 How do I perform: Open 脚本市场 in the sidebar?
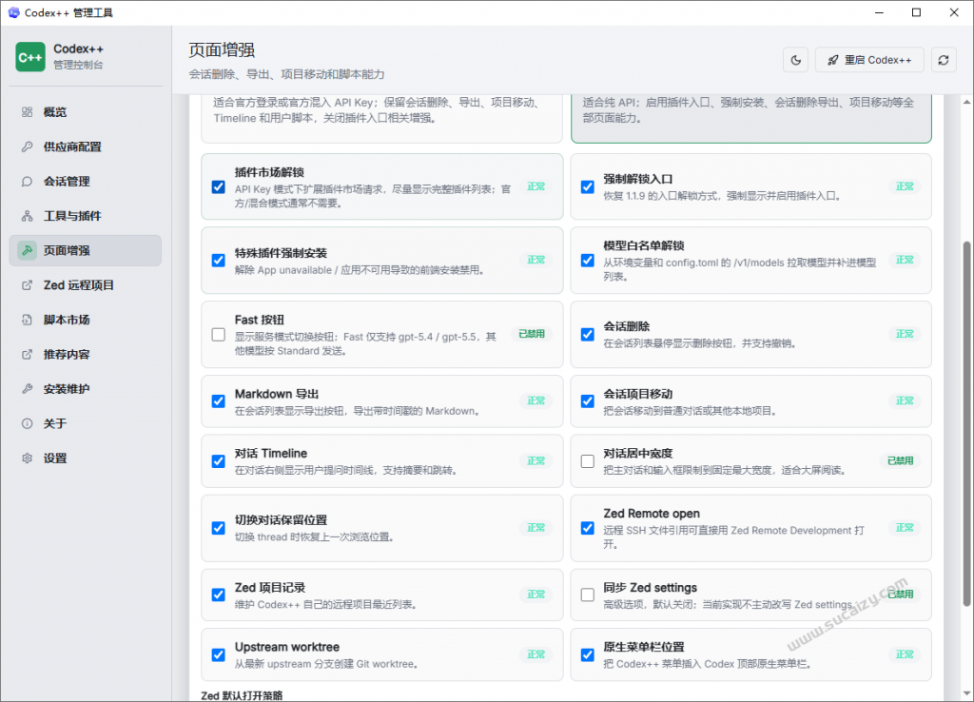86,320
